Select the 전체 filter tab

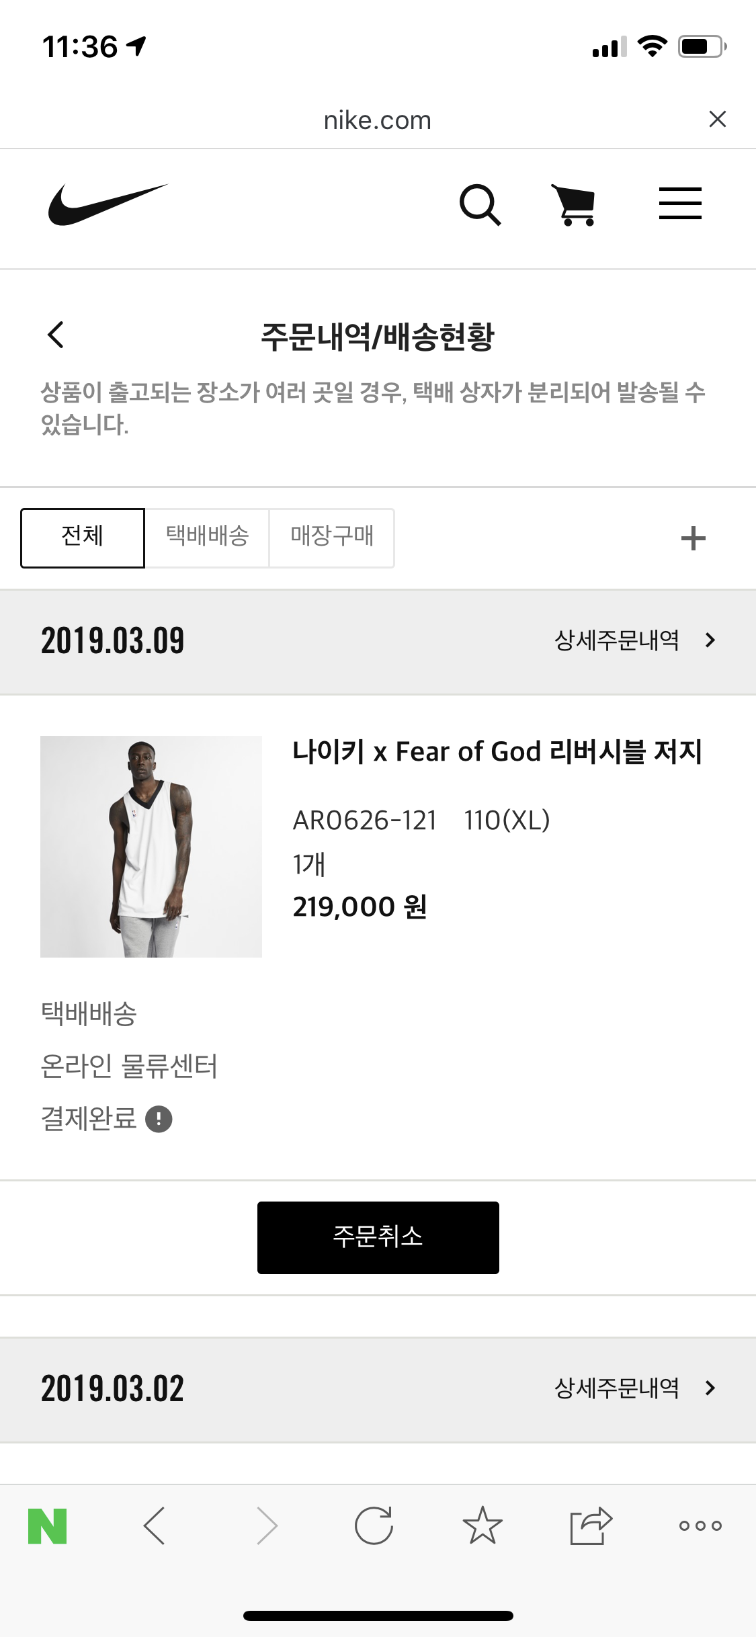click(x=83, y=538)
